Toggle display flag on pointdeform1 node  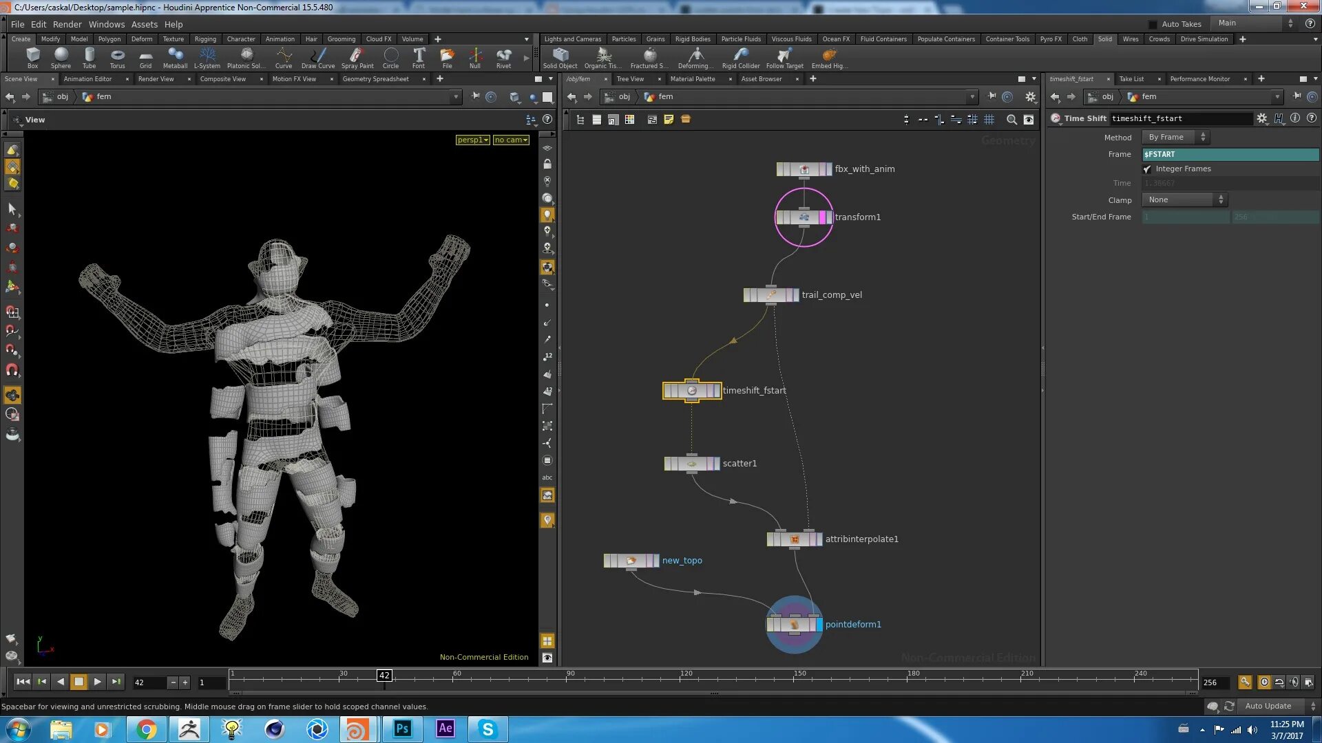pyautogui.click(x=819, y=625)
